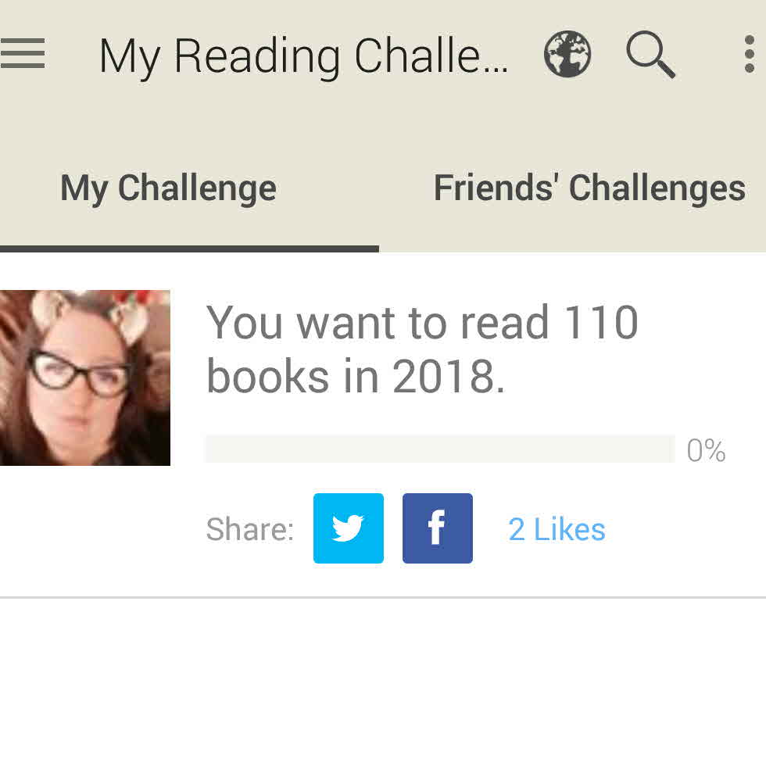Click the word "books" in the goal
The width and height of the screenshot is (766, 766).
[265, 378]
